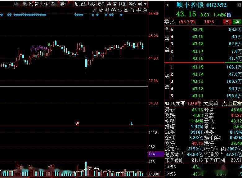Click the 叠 overlay button
Screen dimensions: 242x178
click(x=109, y=4)
